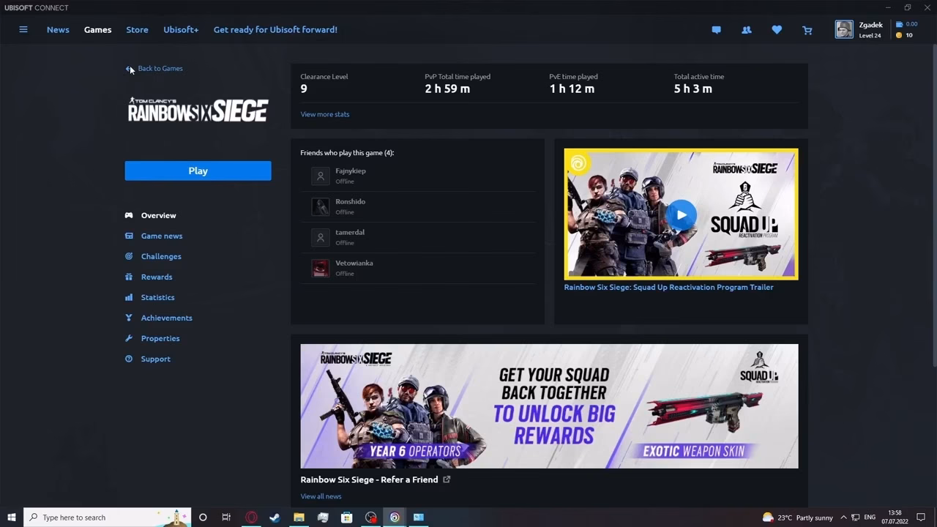Go to the News tab

[x=58, y=30]
